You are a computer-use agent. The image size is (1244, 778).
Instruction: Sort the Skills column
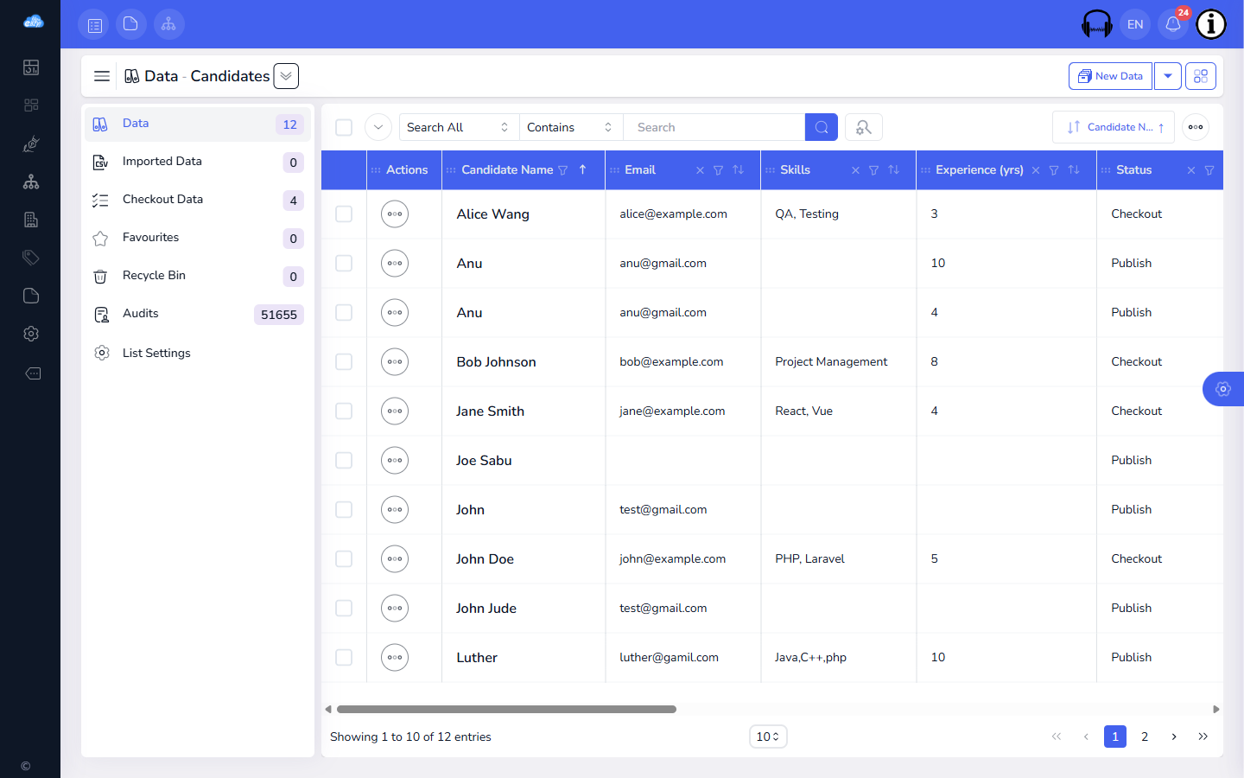point(894,170)
